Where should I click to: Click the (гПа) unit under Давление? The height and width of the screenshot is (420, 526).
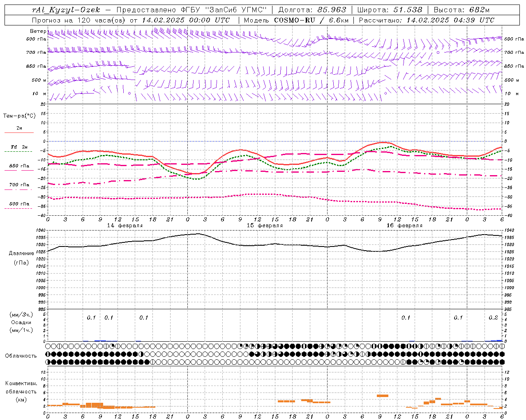point(21,262)
